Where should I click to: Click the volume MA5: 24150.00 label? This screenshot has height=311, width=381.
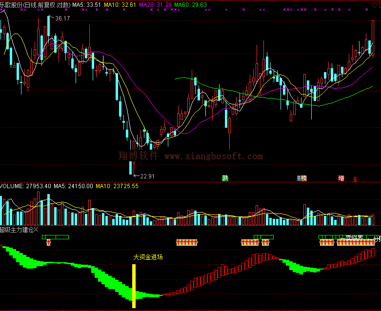pos(73,186)
